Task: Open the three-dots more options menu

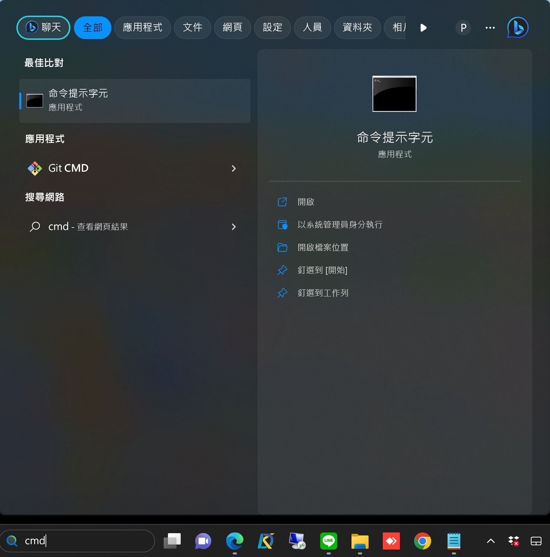Action: 490,28
